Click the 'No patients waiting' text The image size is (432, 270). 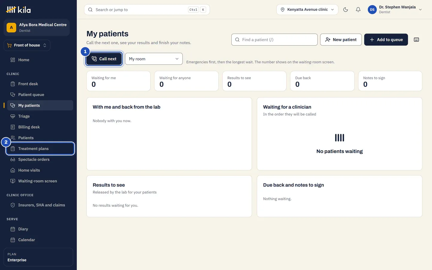(340, 151)
